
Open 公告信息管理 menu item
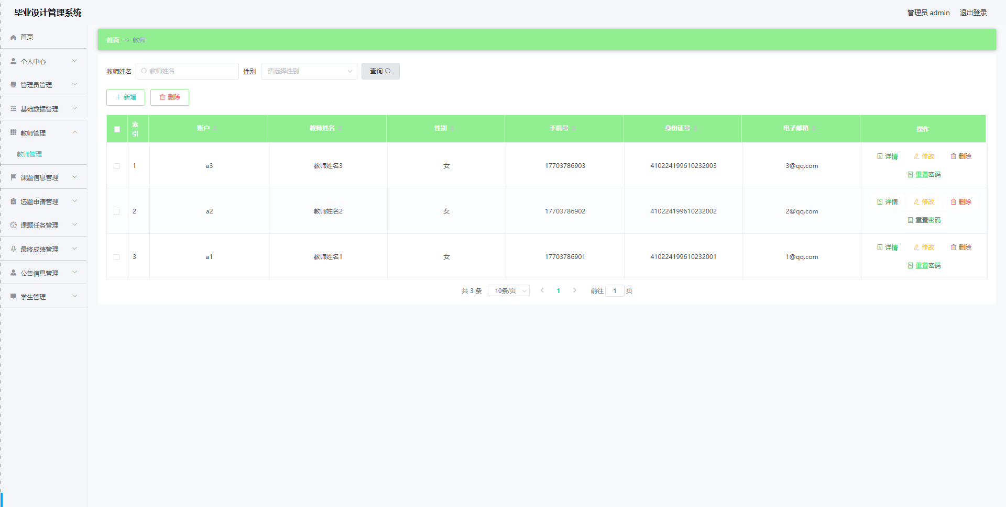pos(43,273)
